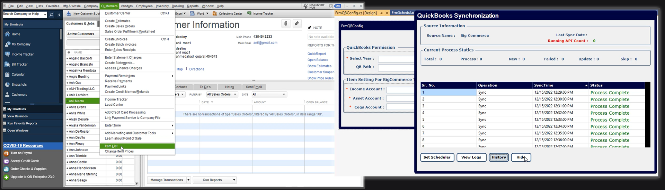Viewport: 665px width, 190px height.
Task: Collapse the left shortcuts pane arrow
Action: [x=59, y=15]
